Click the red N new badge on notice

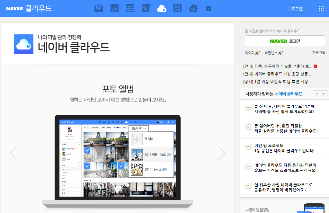(316, 66)
